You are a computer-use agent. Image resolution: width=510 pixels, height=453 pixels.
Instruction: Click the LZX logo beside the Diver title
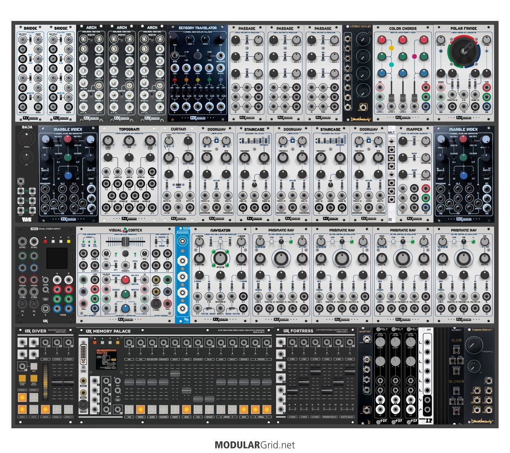tap(27, 331)
